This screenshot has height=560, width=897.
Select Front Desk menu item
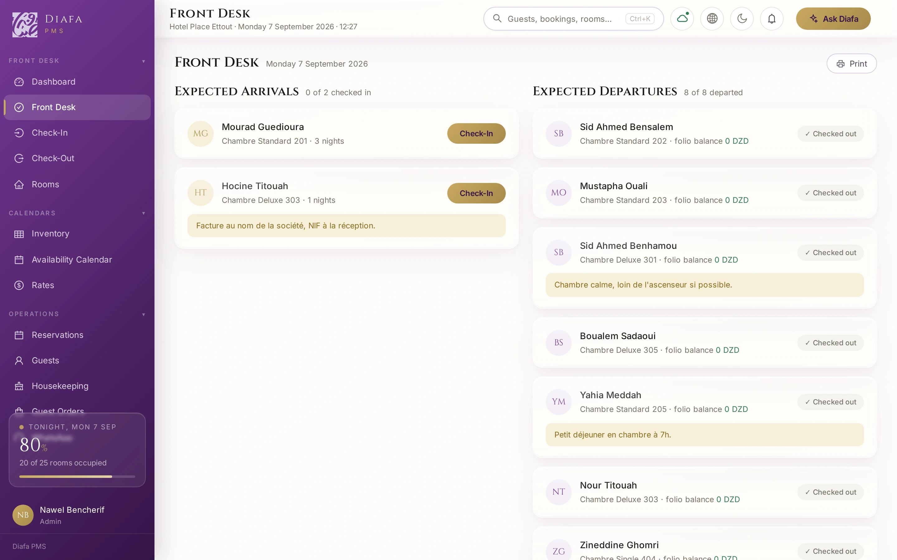pos(77,107)
